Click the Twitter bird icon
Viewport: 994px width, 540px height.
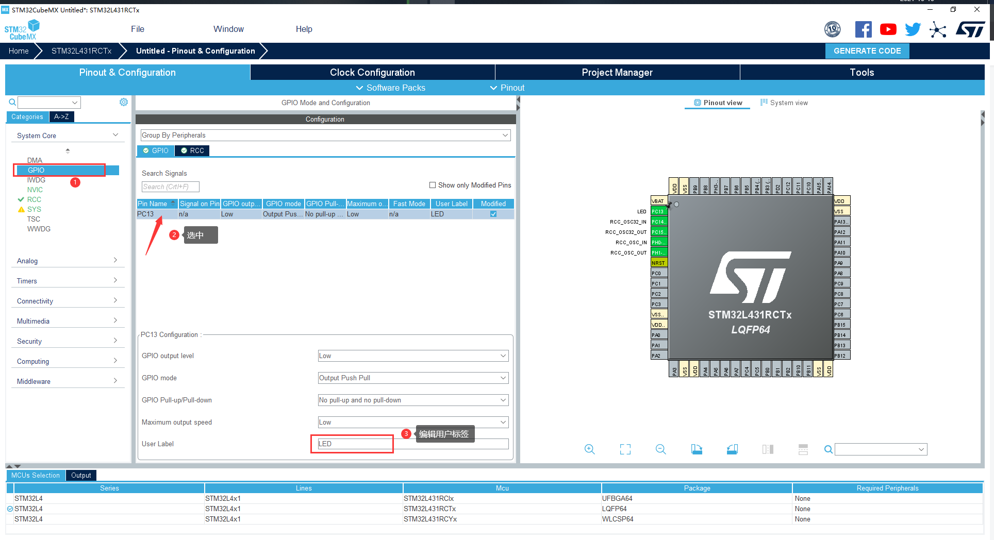click(x=913, y=29)
